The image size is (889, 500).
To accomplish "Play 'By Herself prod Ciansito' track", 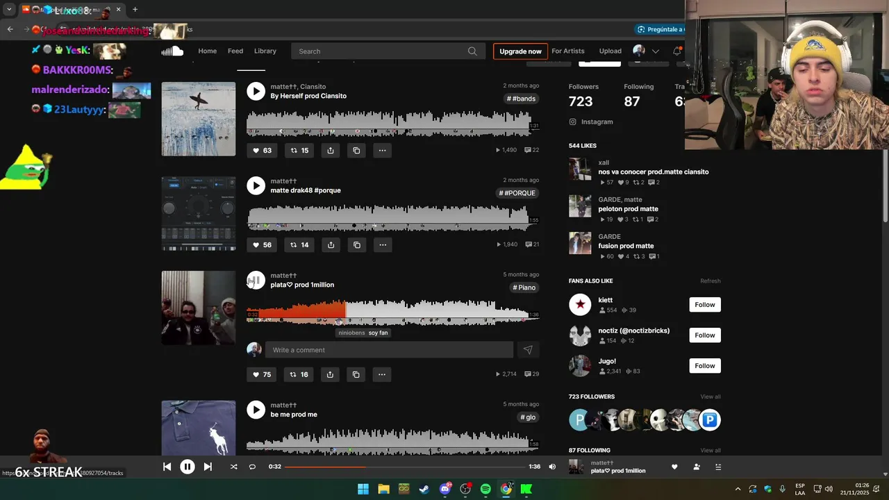I will pyautogui.click(x=256, y=91).
